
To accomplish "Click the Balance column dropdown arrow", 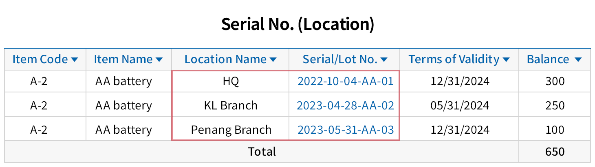I will click(578, 60).
